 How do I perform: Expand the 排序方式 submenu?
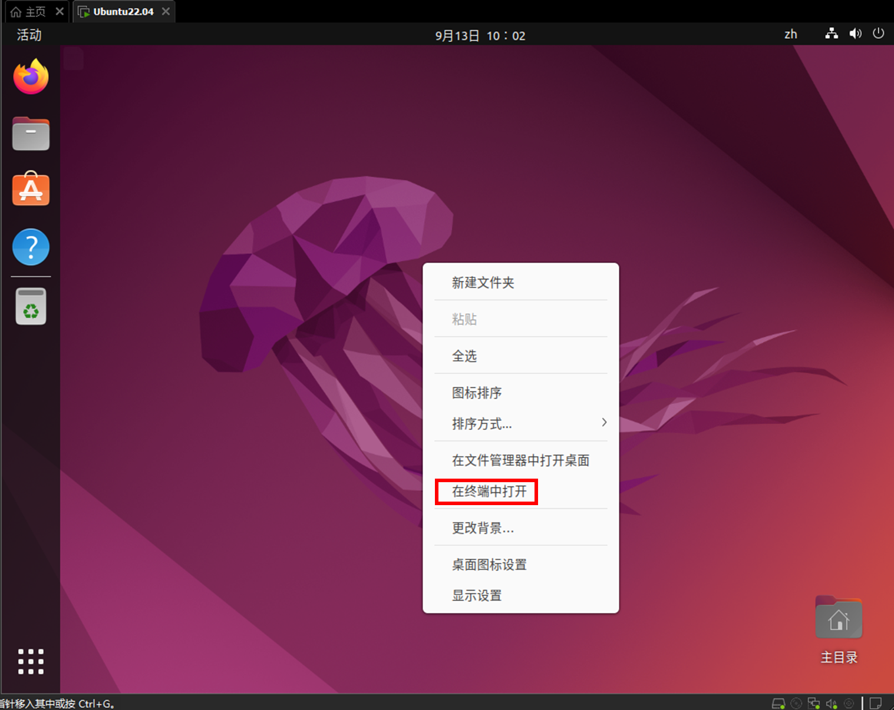(520, 423)
